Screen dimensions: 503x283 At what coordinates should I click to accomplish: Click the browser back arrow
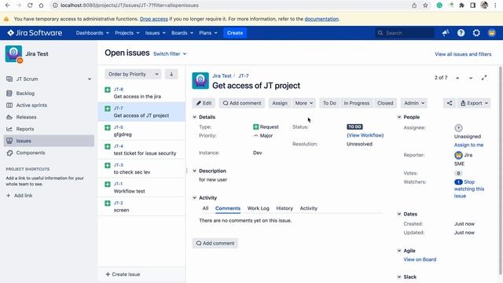8,6
